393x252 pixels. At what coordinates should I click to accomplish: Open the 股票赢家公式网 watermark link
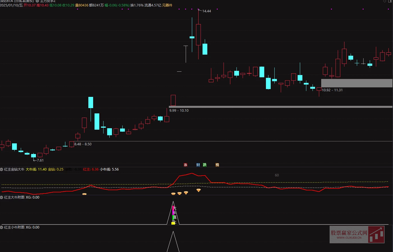tap(357, 234)
